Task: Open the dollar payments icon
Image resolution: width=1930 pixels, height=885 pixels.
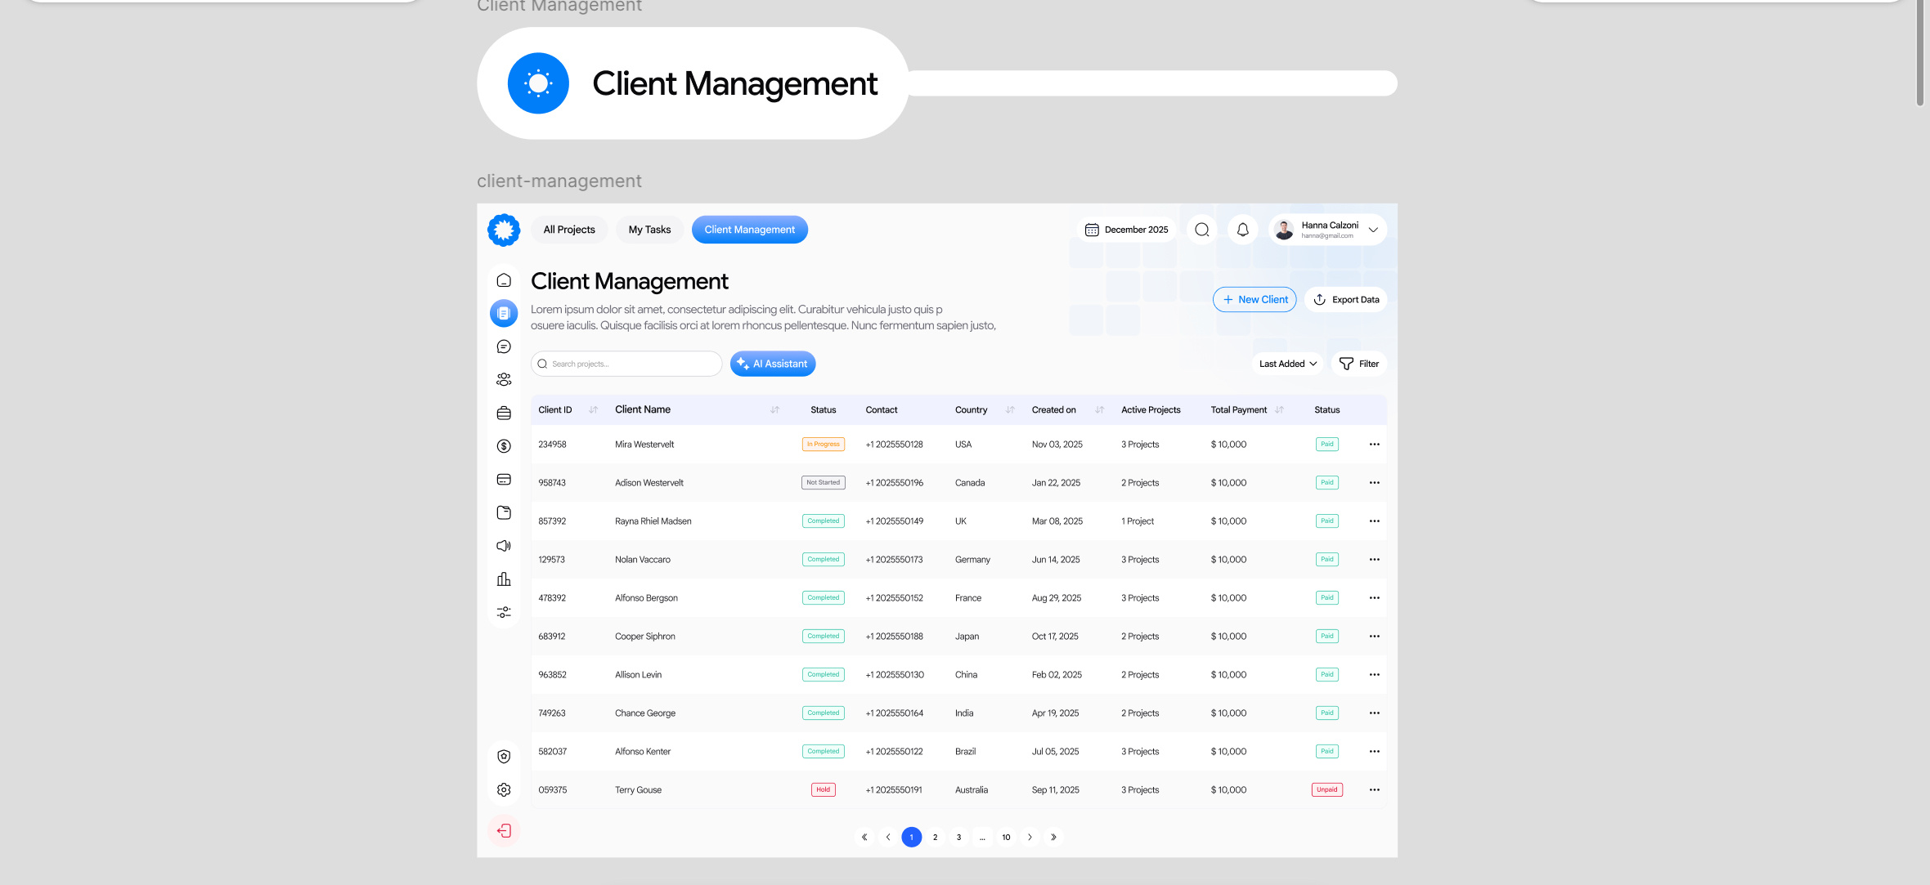Action: click(x=504, y=446)
